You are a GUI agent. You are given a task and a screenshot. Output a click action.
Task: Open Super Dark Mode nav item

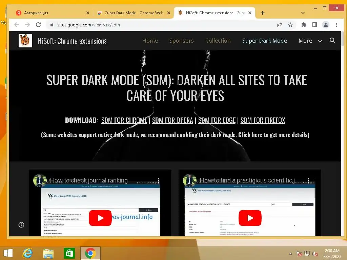[x=264, y=41]
